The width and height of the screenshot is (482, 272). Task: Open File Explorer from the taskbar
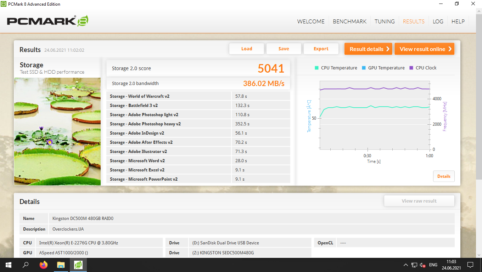pyautogui.click(x=61, y=265)
